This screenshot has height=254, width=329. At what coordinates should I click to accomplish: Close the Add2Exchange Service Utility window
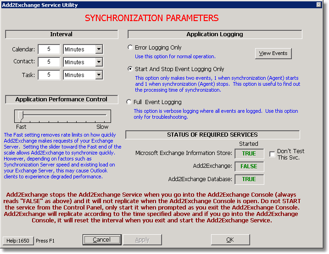click(319, 5)
